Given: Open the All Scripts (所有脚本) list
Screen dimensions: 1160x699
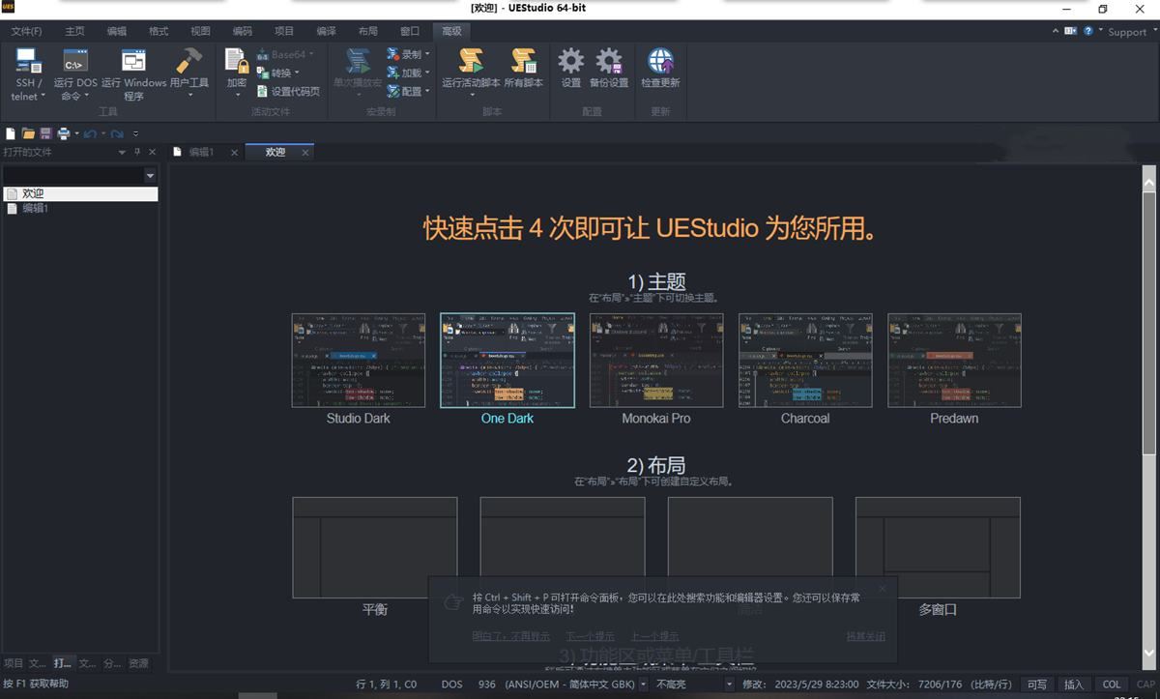Looking at the screenshot, I should tap(524, 64).
